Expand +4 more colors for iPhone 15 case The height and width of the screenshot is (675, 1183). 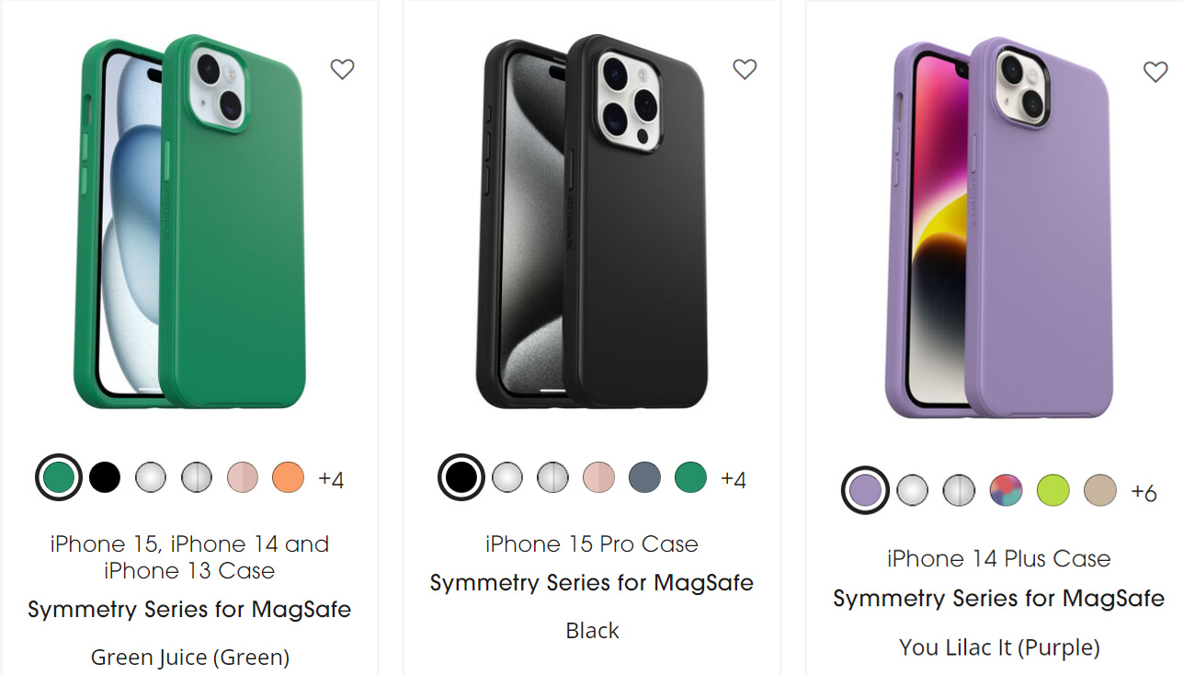(331, 479)
